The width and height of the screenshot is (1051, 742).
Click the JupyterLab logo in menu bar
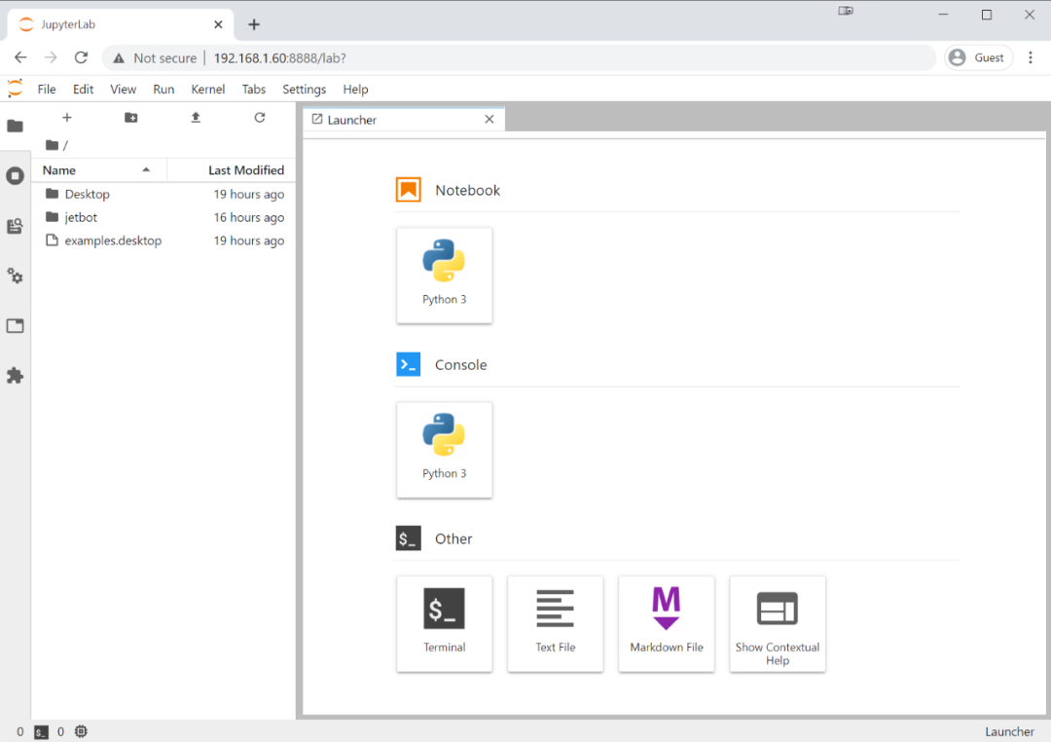15,89
